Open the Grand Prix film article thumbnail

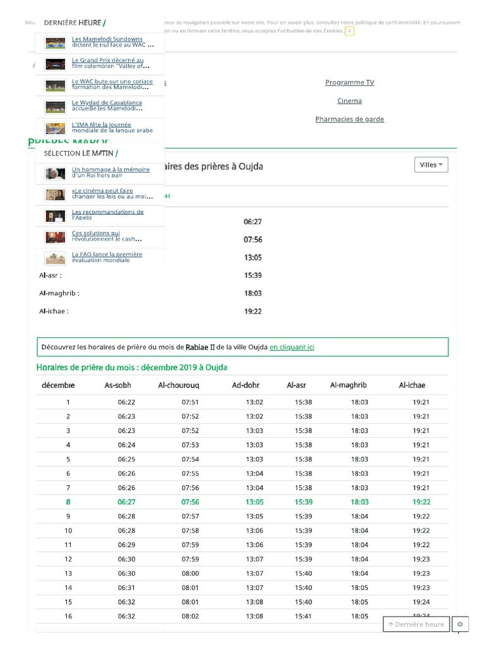click(56, 64)
